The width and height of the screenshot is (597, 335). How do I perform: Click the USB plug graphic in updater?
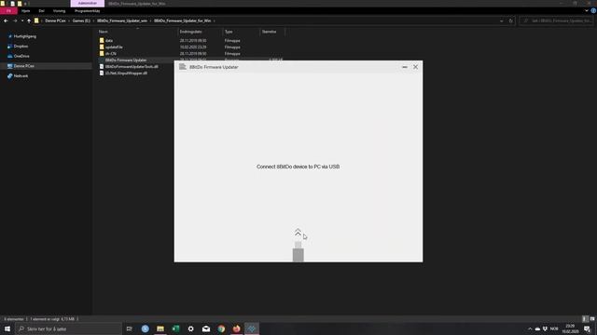(x=298, y=252)
